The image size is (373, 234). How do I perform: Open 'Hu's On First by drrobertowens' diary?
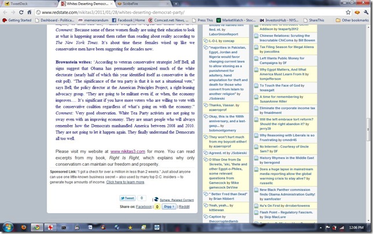(x=284, y=206)
